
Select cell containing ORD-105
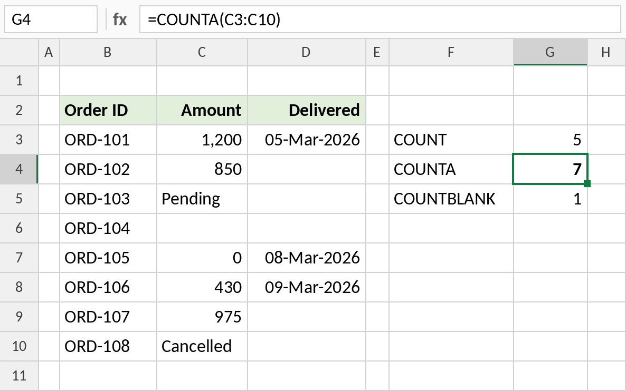click(x=108, y=258)
